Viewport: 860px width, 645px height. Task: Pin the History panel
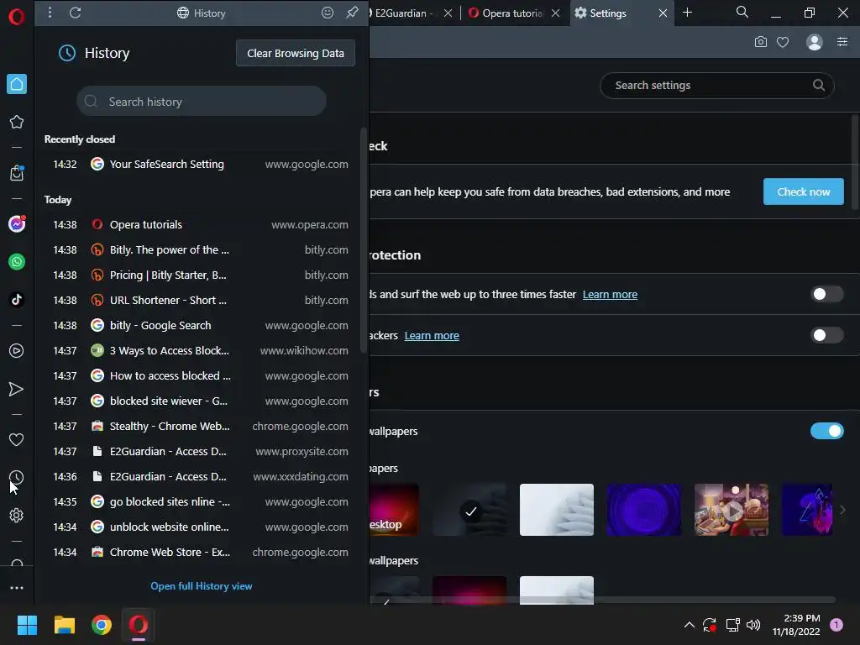point(352,12)
